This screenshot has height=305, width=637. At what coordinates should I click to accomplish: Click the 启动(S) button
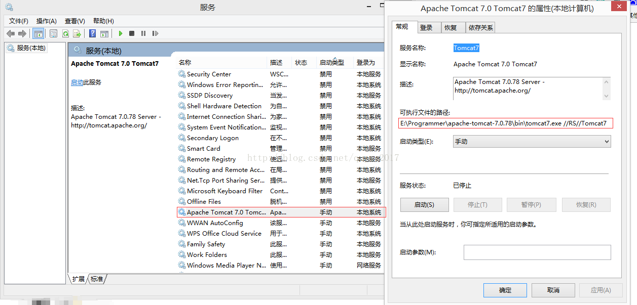(x=424, y=205)
